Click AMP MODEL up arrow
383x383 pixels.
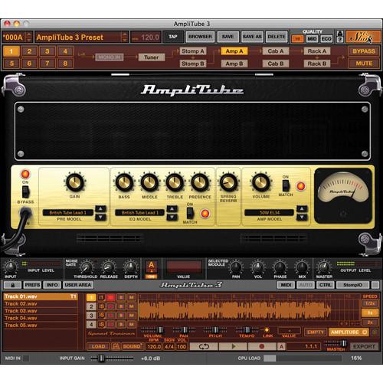pyautogui.click(x=302, y=209)
